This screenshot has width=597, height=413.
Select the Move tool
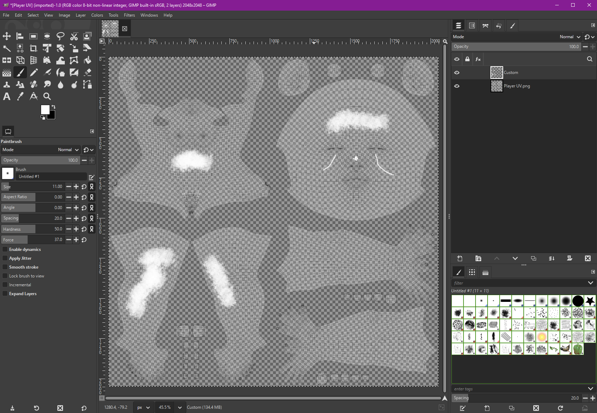pos(7,36)
